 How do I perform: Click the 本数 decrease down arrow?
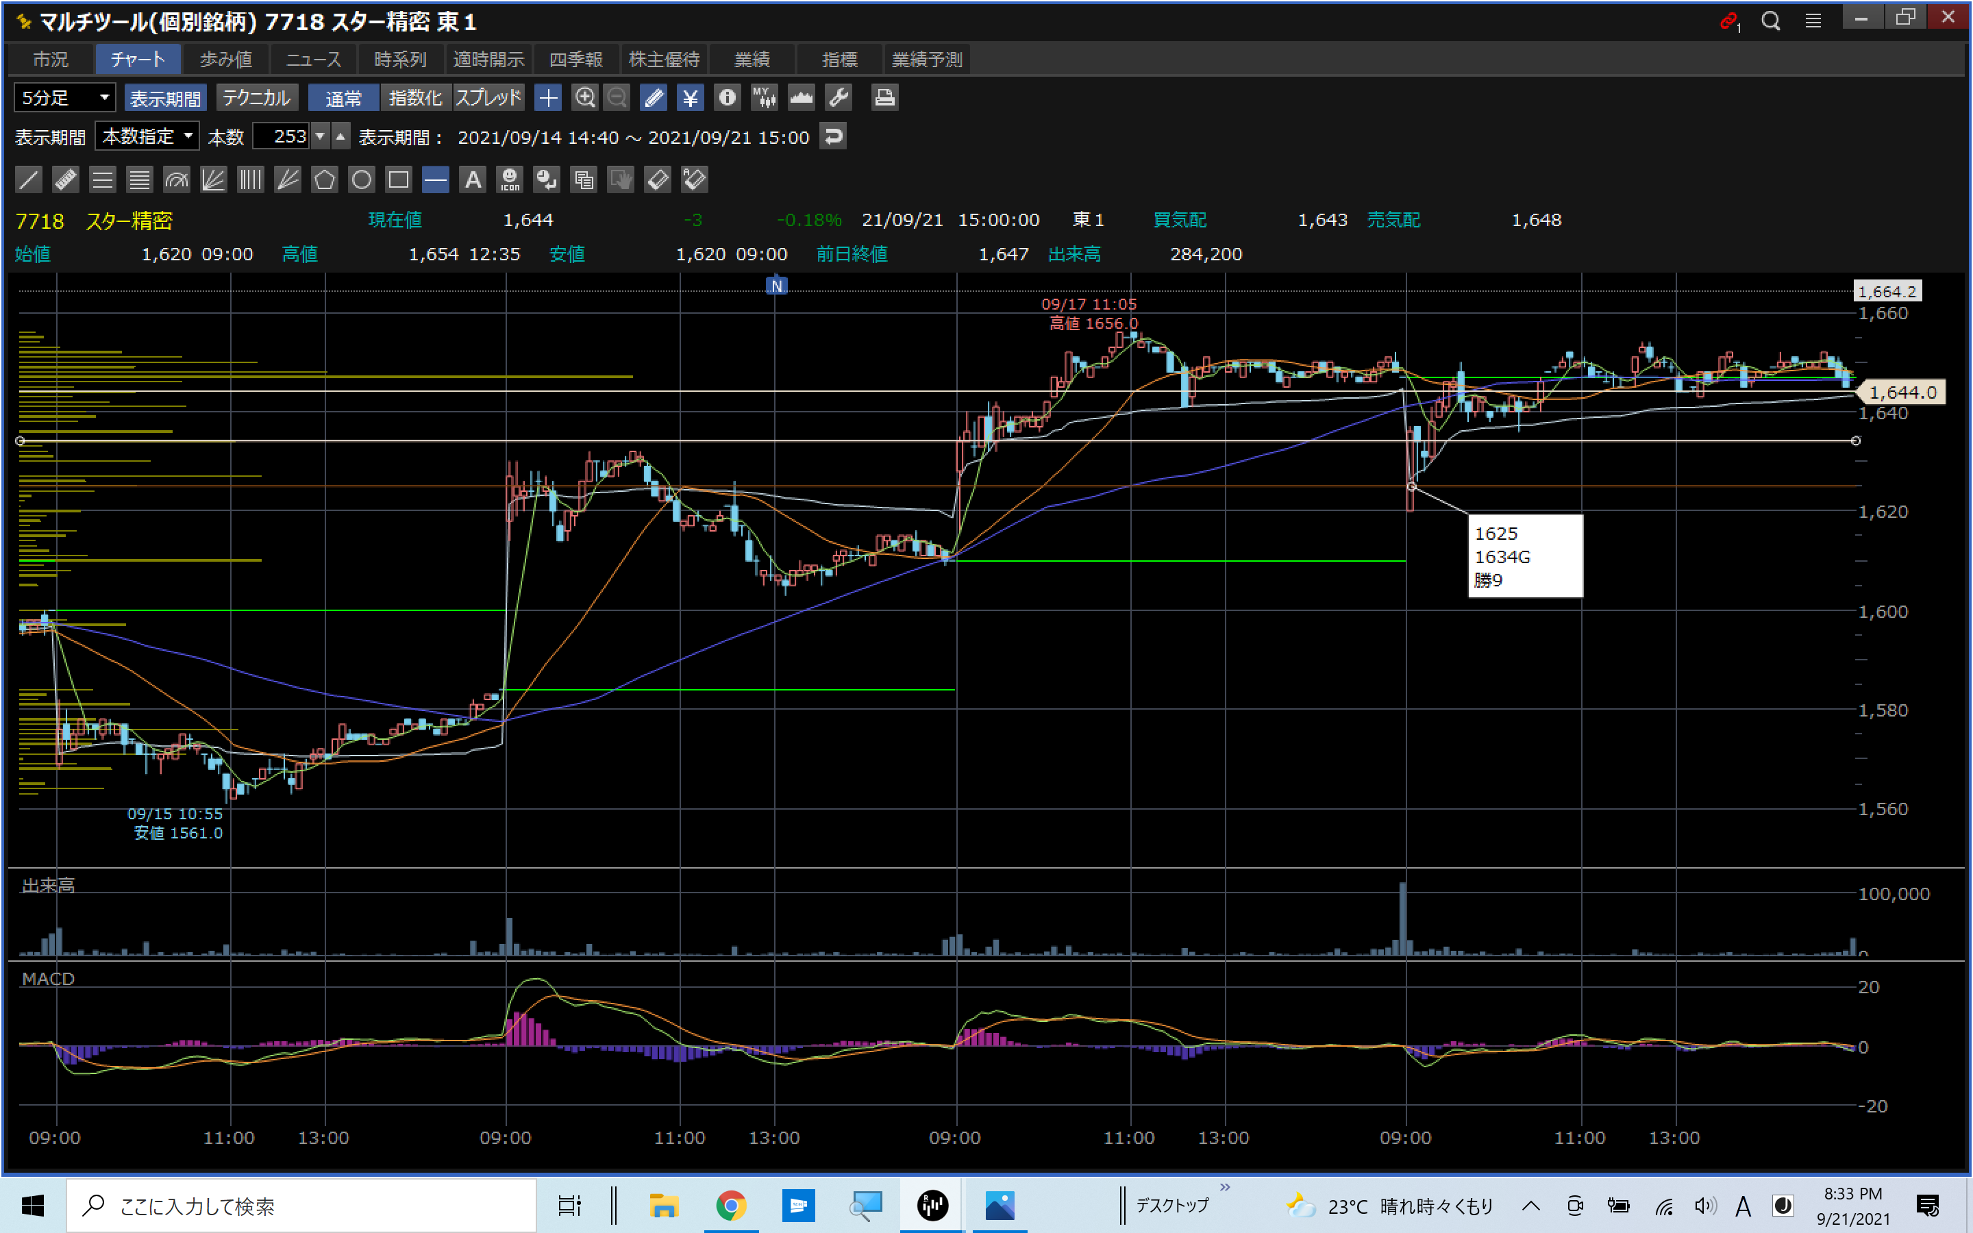[321, 136]
